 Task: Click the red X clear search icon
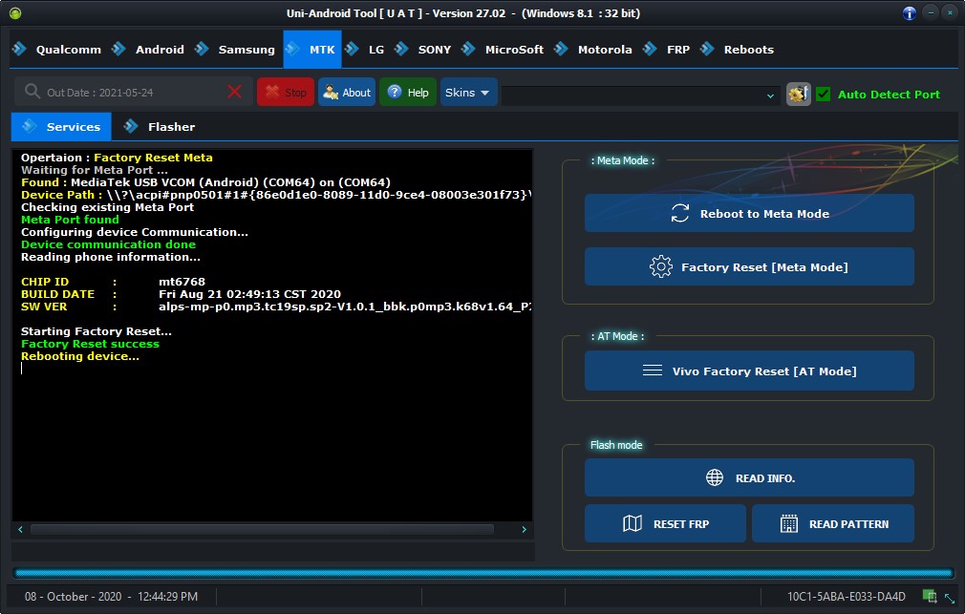pyautogui.click(x=234, y=93)
